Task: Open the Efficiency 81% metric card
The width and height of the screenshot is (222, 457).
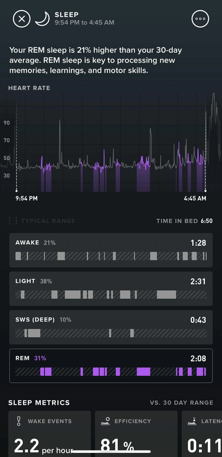Action: [136, 434]
